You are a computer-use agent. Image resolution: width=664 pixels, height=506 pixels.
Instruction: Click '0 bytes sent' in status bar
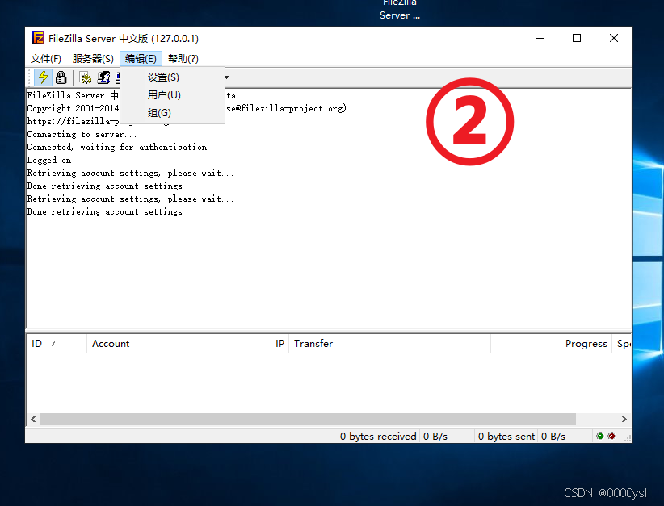pos(506,436)
